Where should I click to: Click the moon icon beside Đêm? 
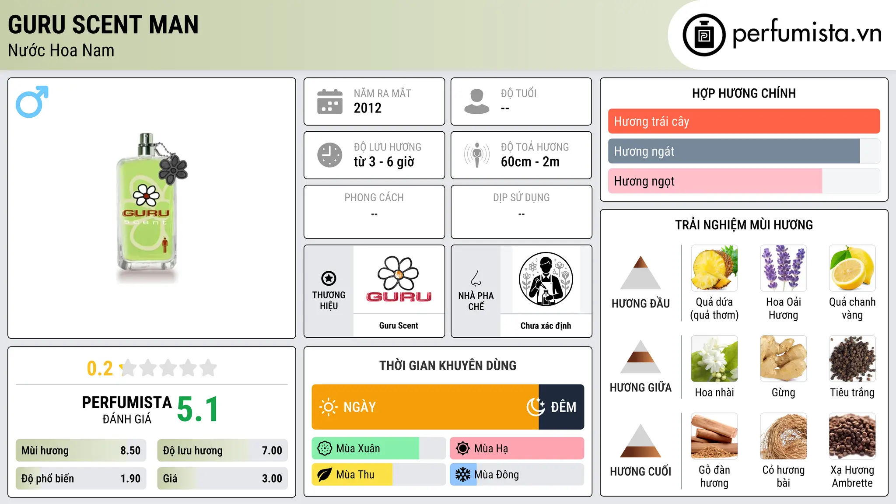pyautogui.click(x=536, y=407)
